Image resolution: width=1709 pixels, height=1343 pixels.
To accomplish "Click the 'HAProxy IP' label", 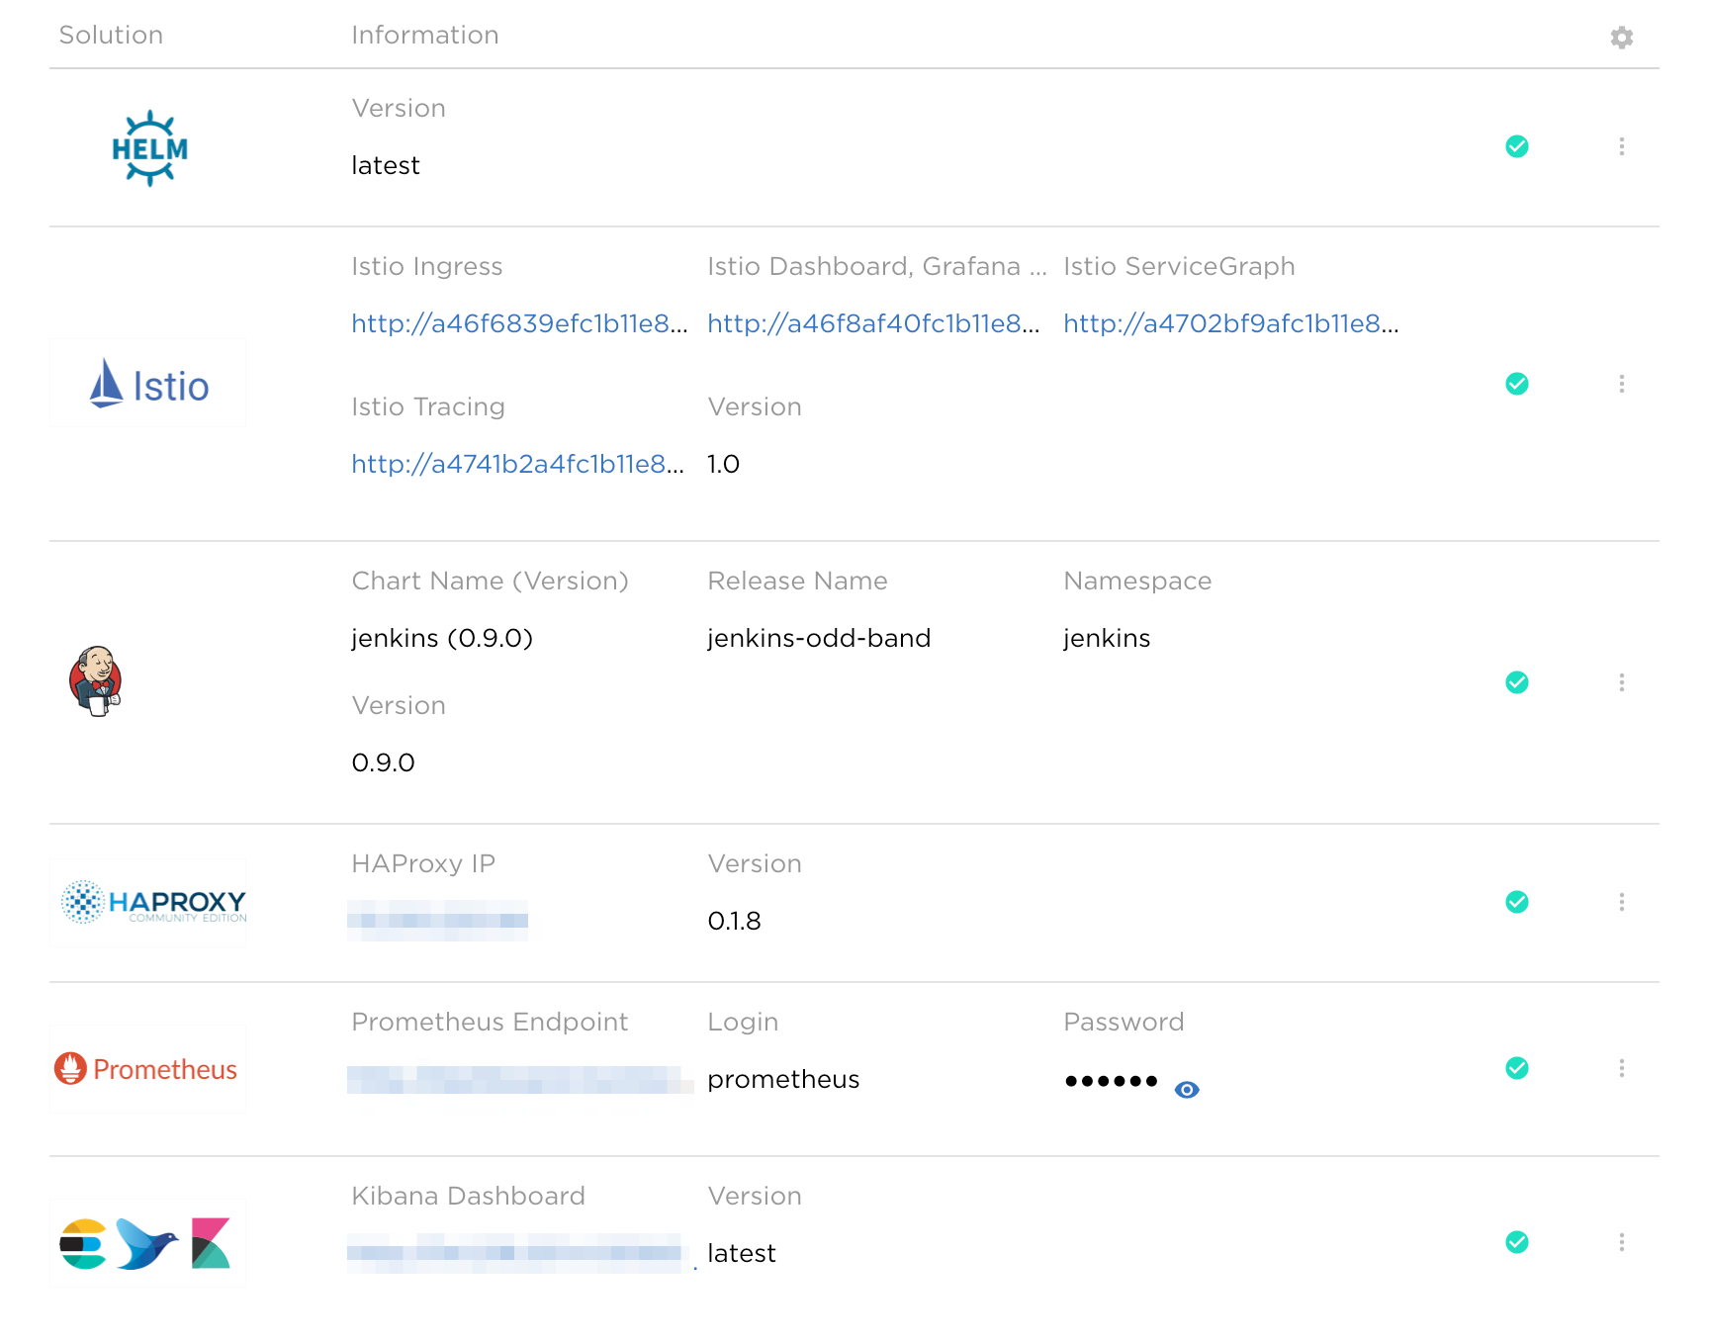I will point(423,863).
